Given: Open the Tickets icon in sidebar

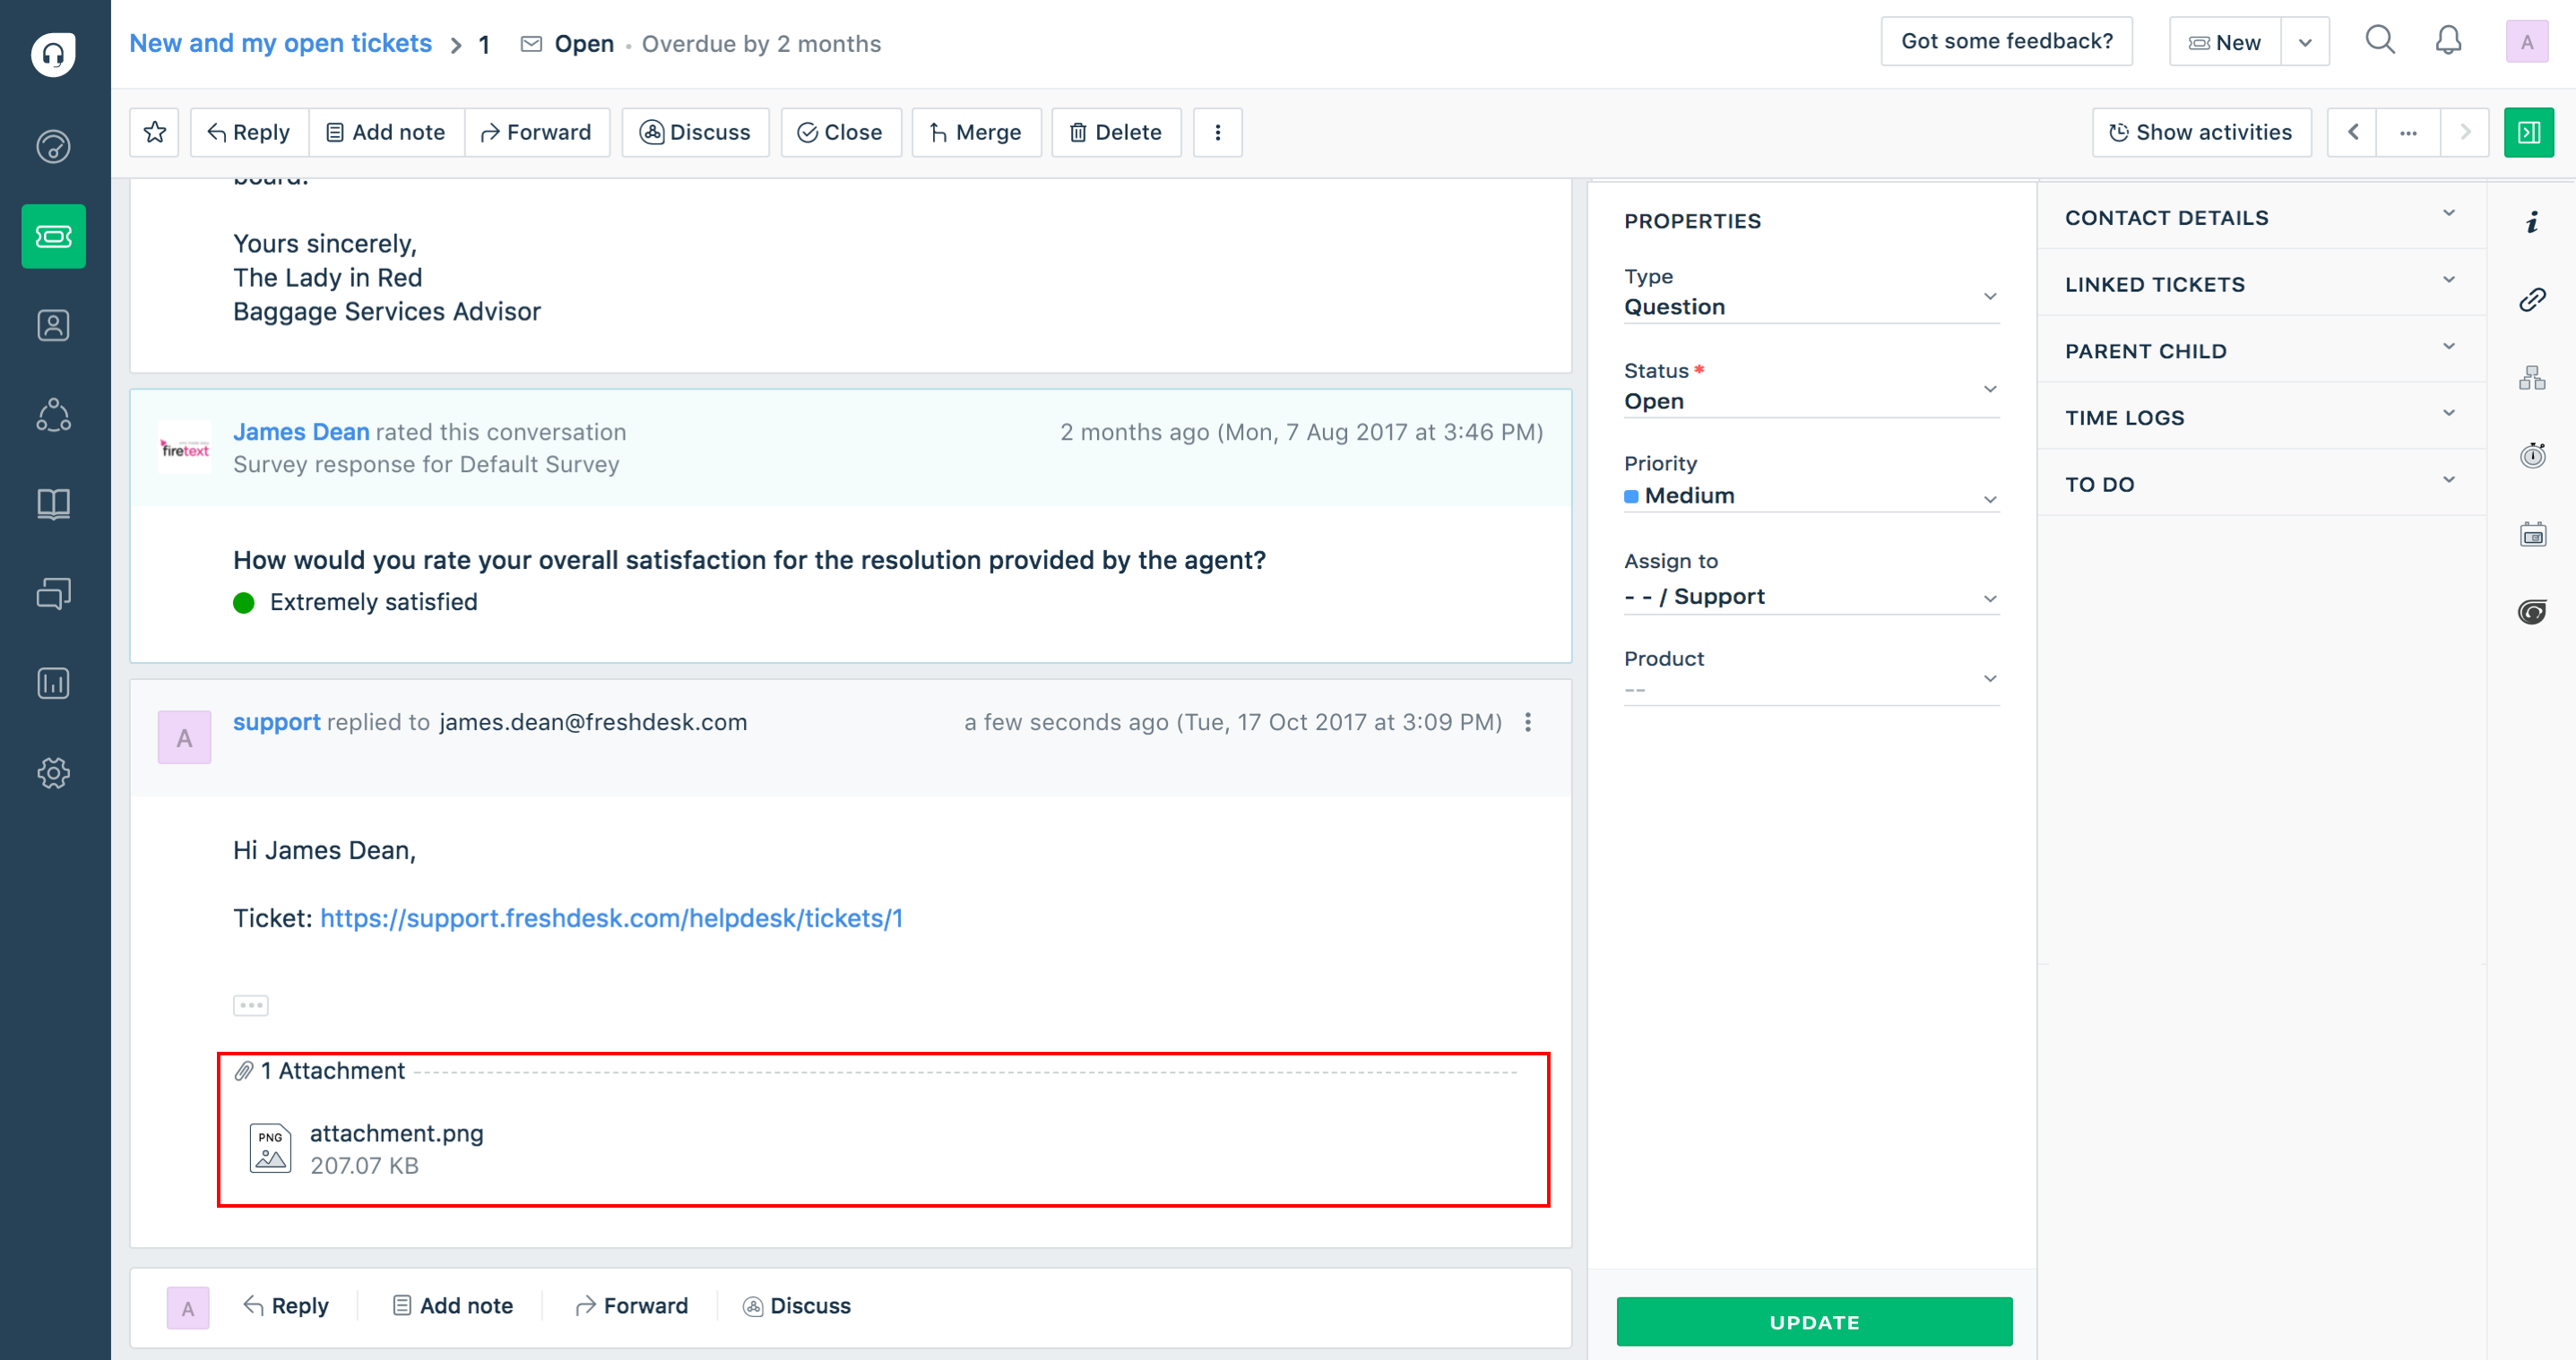Looking at the screenshot, I should [x=54, y=237].
